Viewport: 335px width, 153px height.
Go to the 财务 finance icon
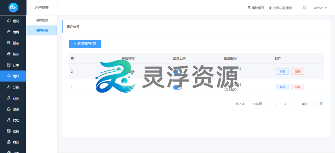tap(9, 142)
